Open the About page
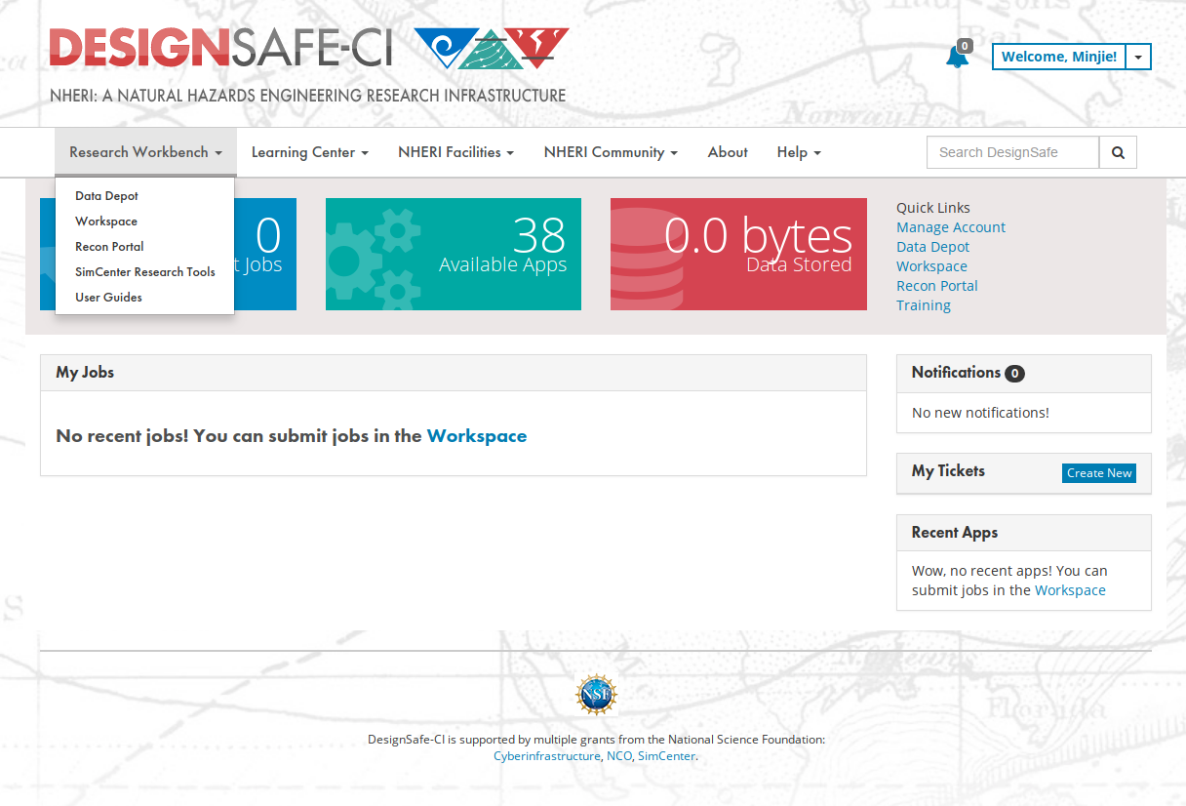The height and width of the screenshot is (806, 1186). click(728, 152)
